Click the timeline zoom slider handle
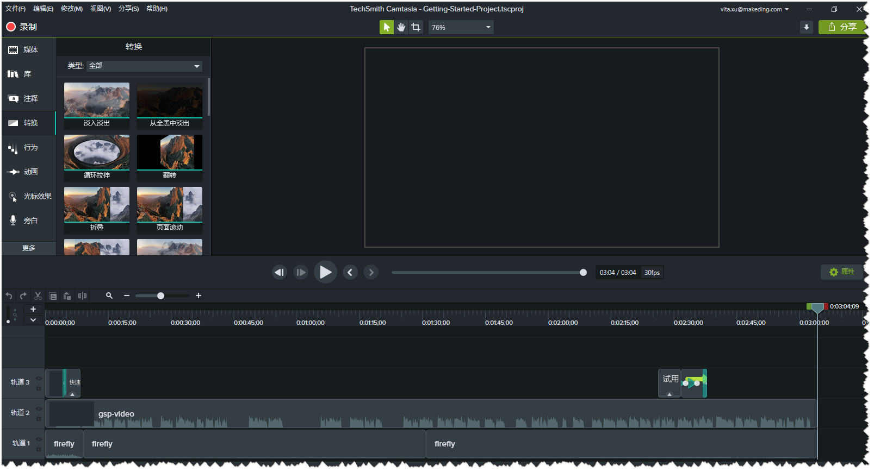 click(x=160, y=296)
